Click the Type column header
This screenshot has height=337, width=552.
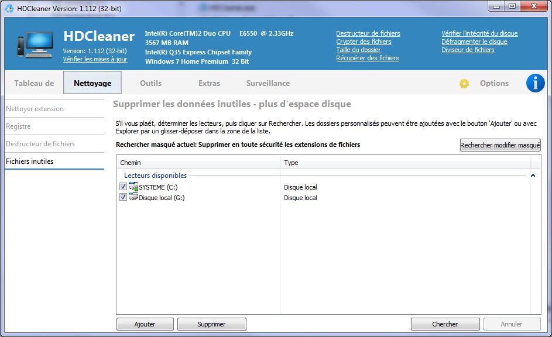406,163
